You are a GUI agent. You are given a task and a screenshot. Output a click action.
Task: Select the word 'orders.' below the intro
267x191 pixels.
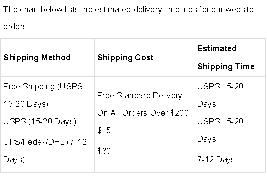[16, 27]
